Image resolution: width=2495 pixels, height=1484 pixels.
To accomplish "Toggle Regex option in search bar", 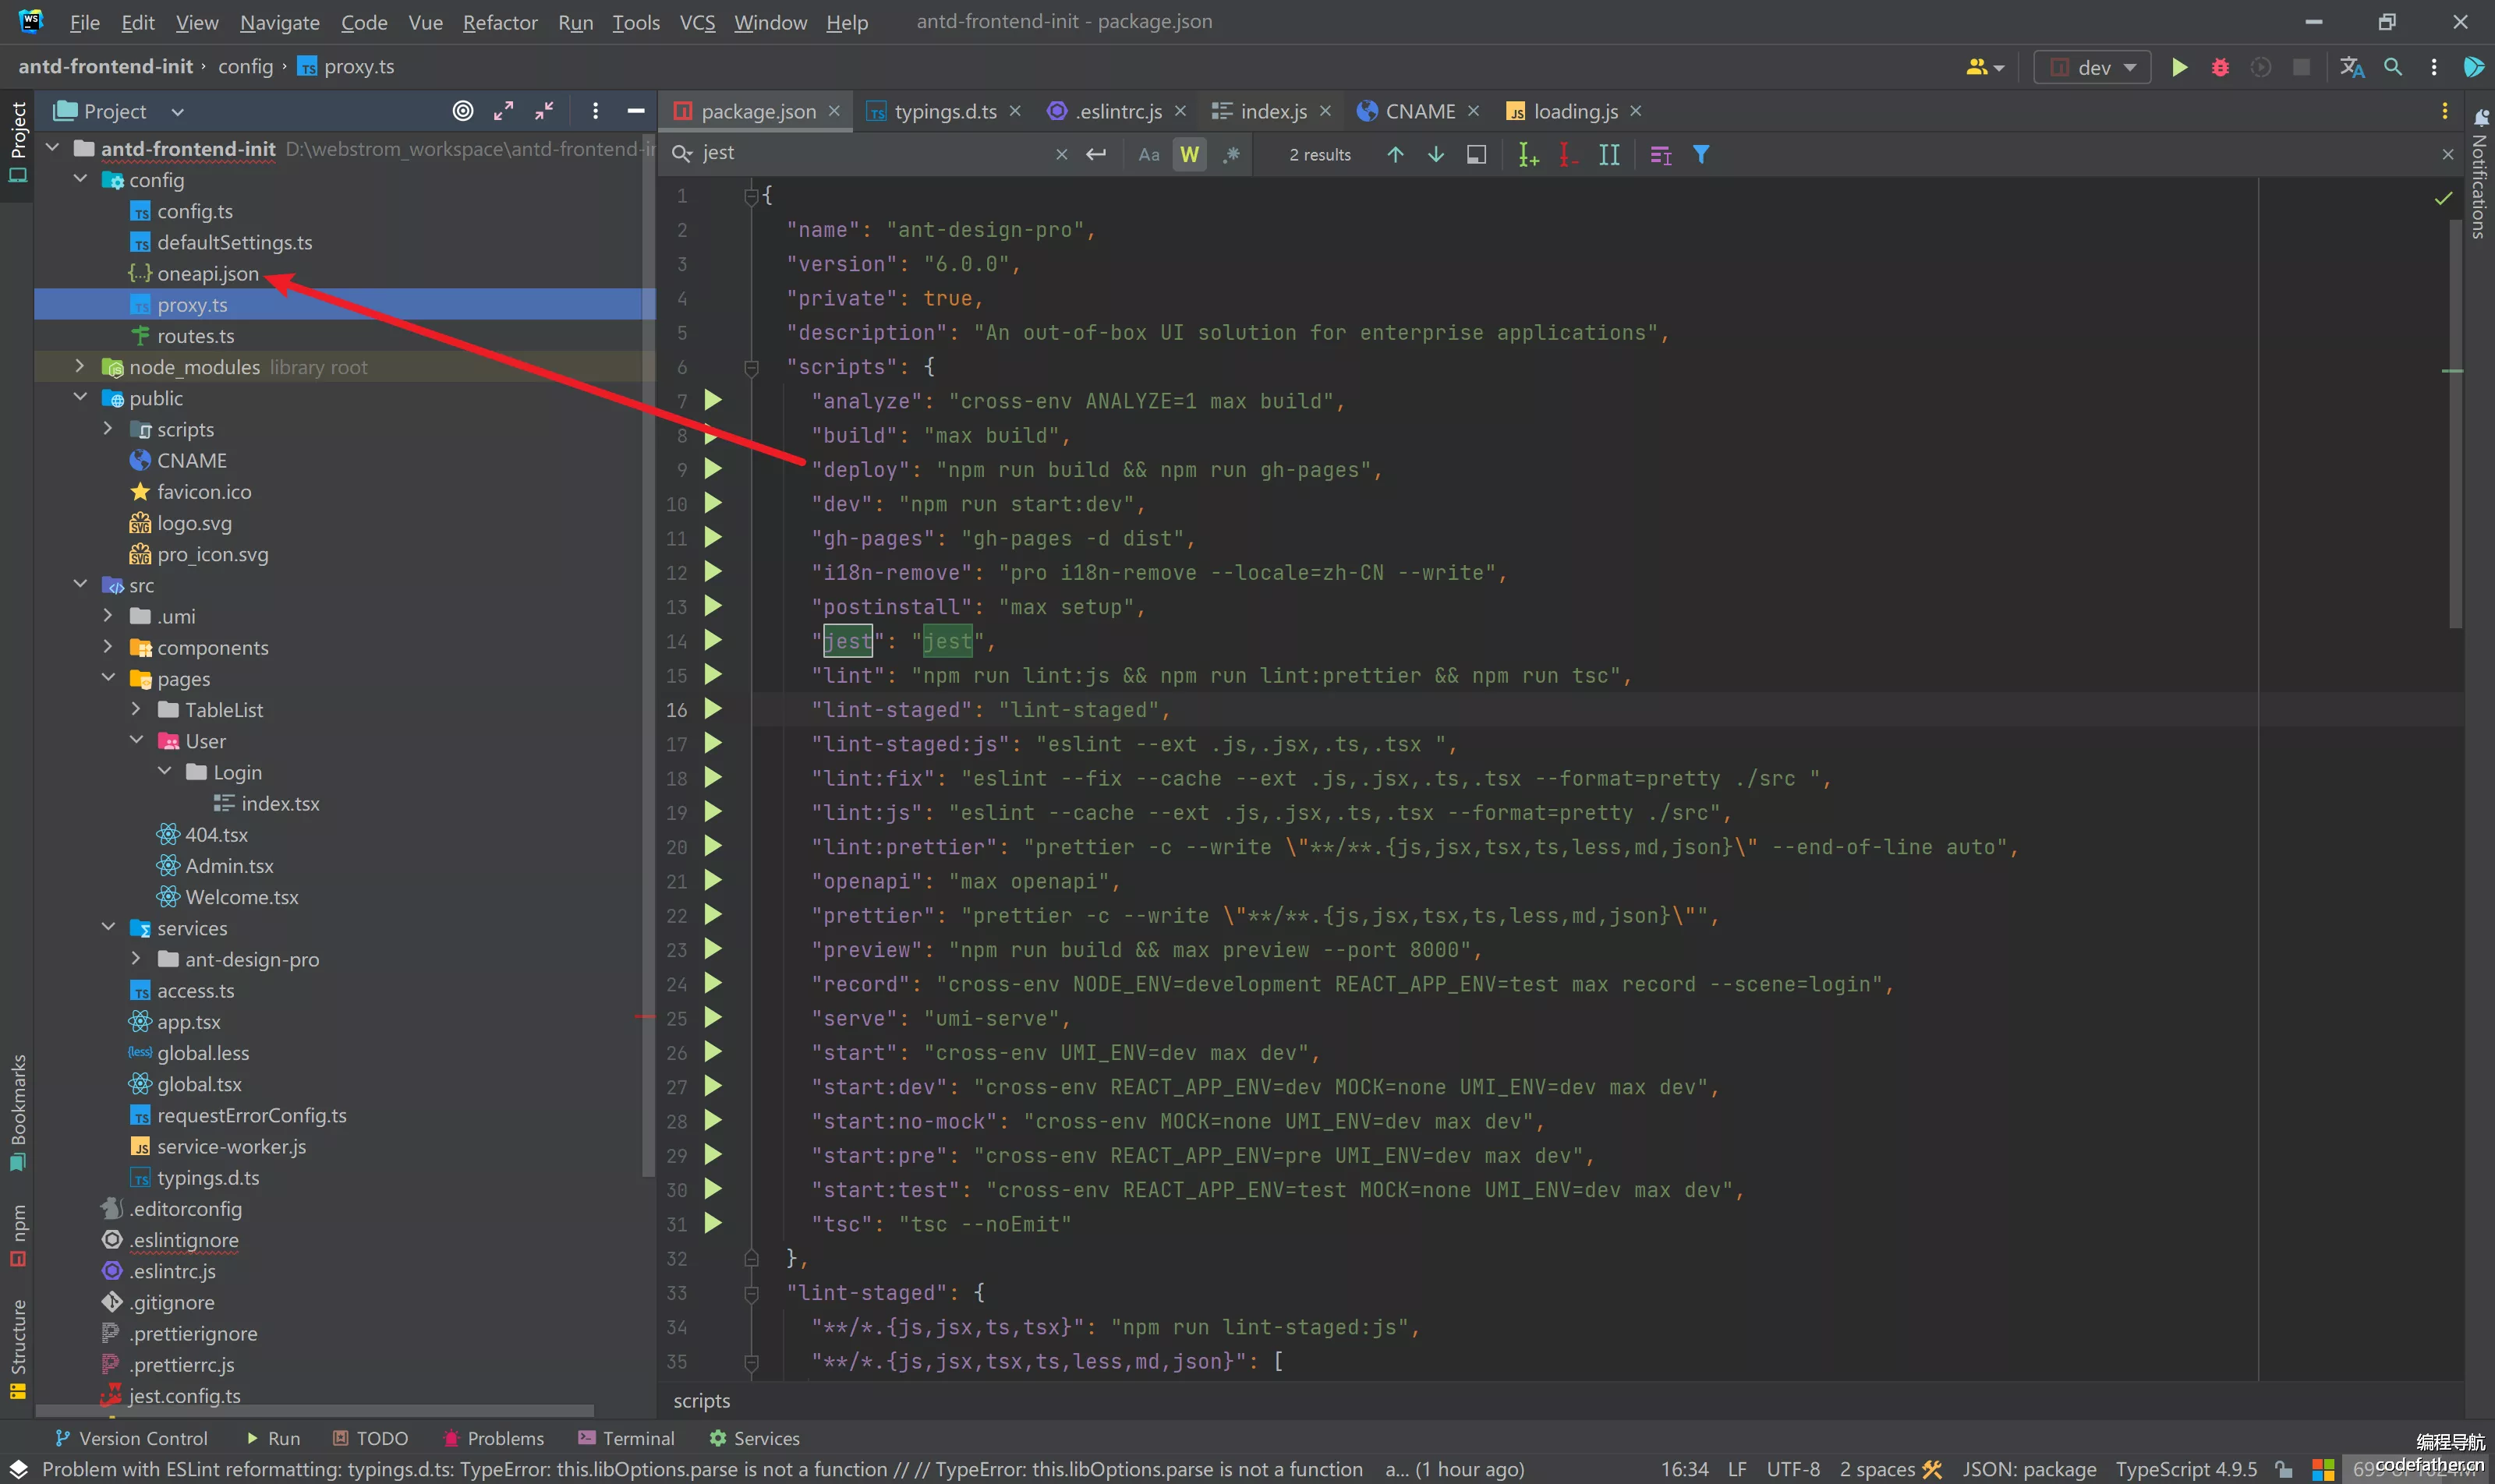I will tap(1231, 154).
